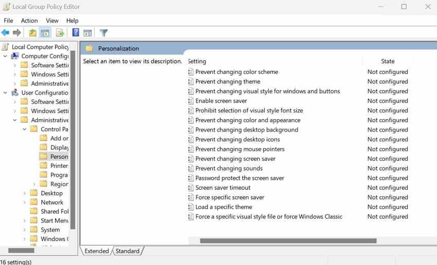This screenshot has height=265, width=437.
Task: Select Prevent changing sounds policy
Action: 229,168
